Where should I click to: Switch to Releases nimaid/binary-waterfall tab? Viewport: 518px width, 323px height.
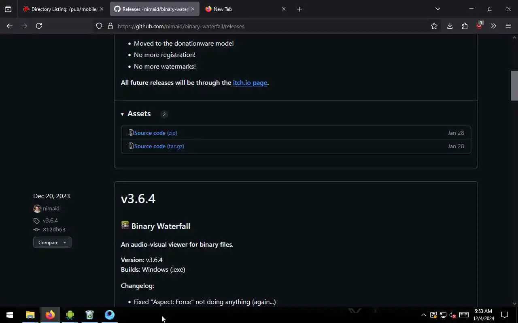[155, 9]
